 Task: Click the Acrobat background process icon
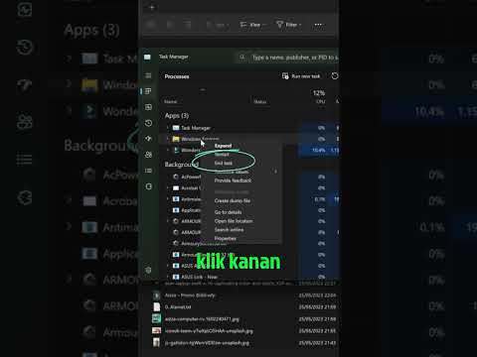176,188
